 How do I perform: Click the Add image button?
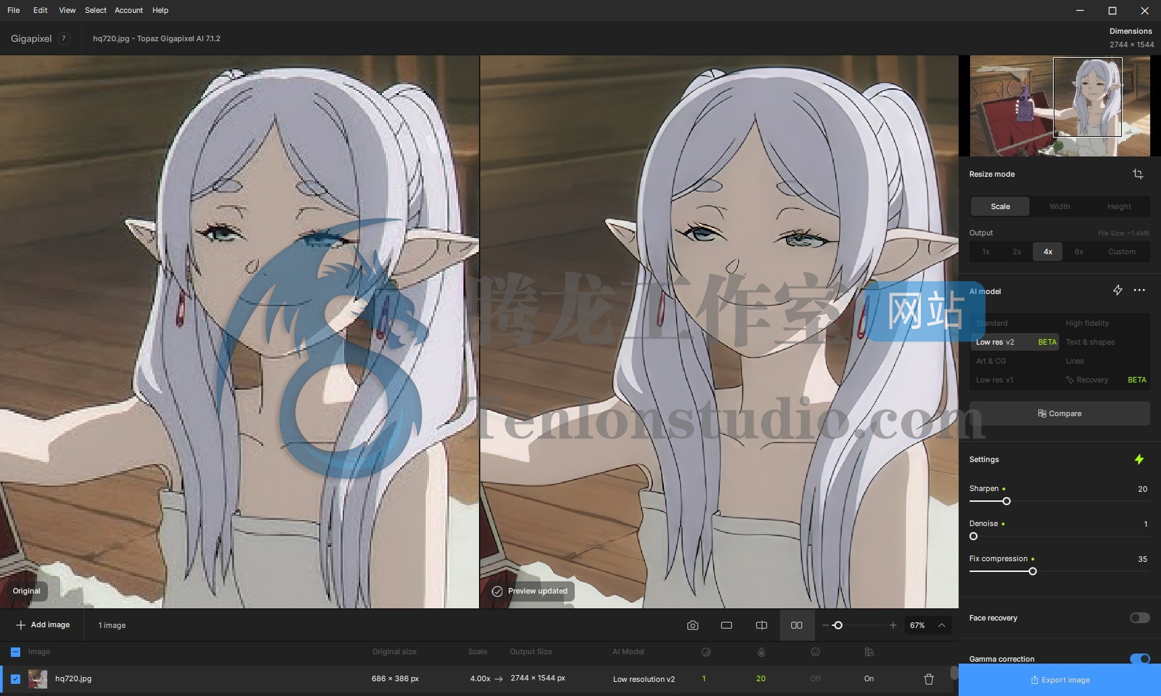(43, 625)
